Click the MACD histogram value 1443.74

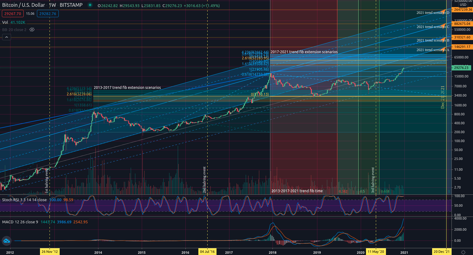[48, 222]
